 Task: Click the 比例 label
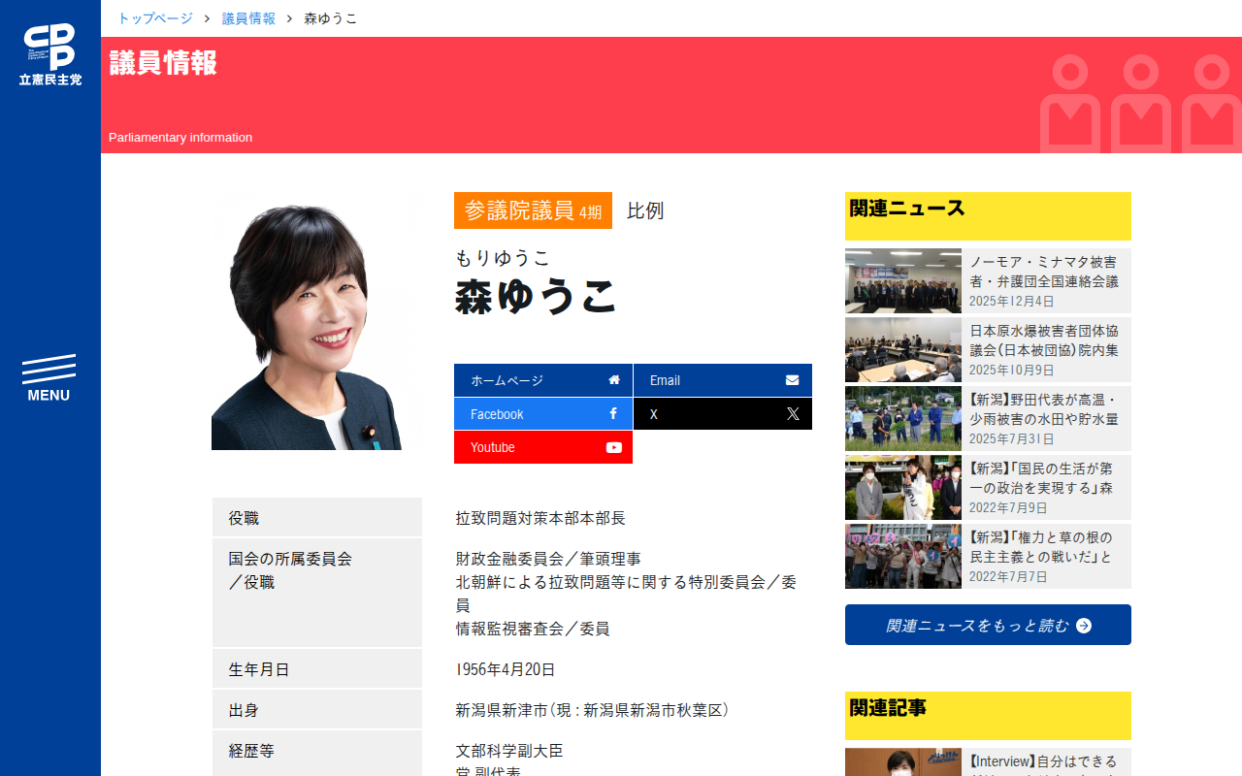coord(645,210)
